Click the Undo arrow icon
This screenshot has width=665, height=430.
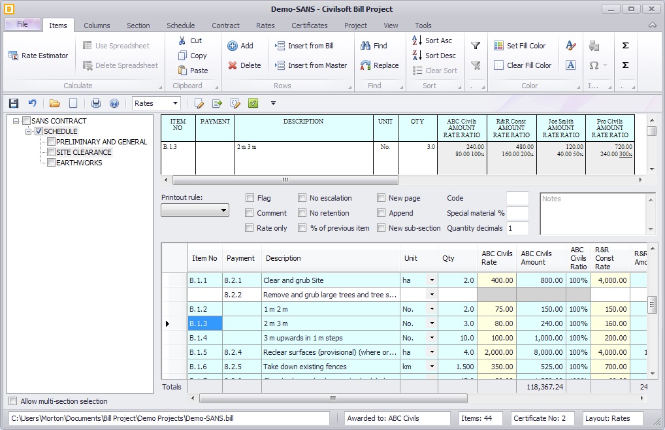click(x=32, y=103)
